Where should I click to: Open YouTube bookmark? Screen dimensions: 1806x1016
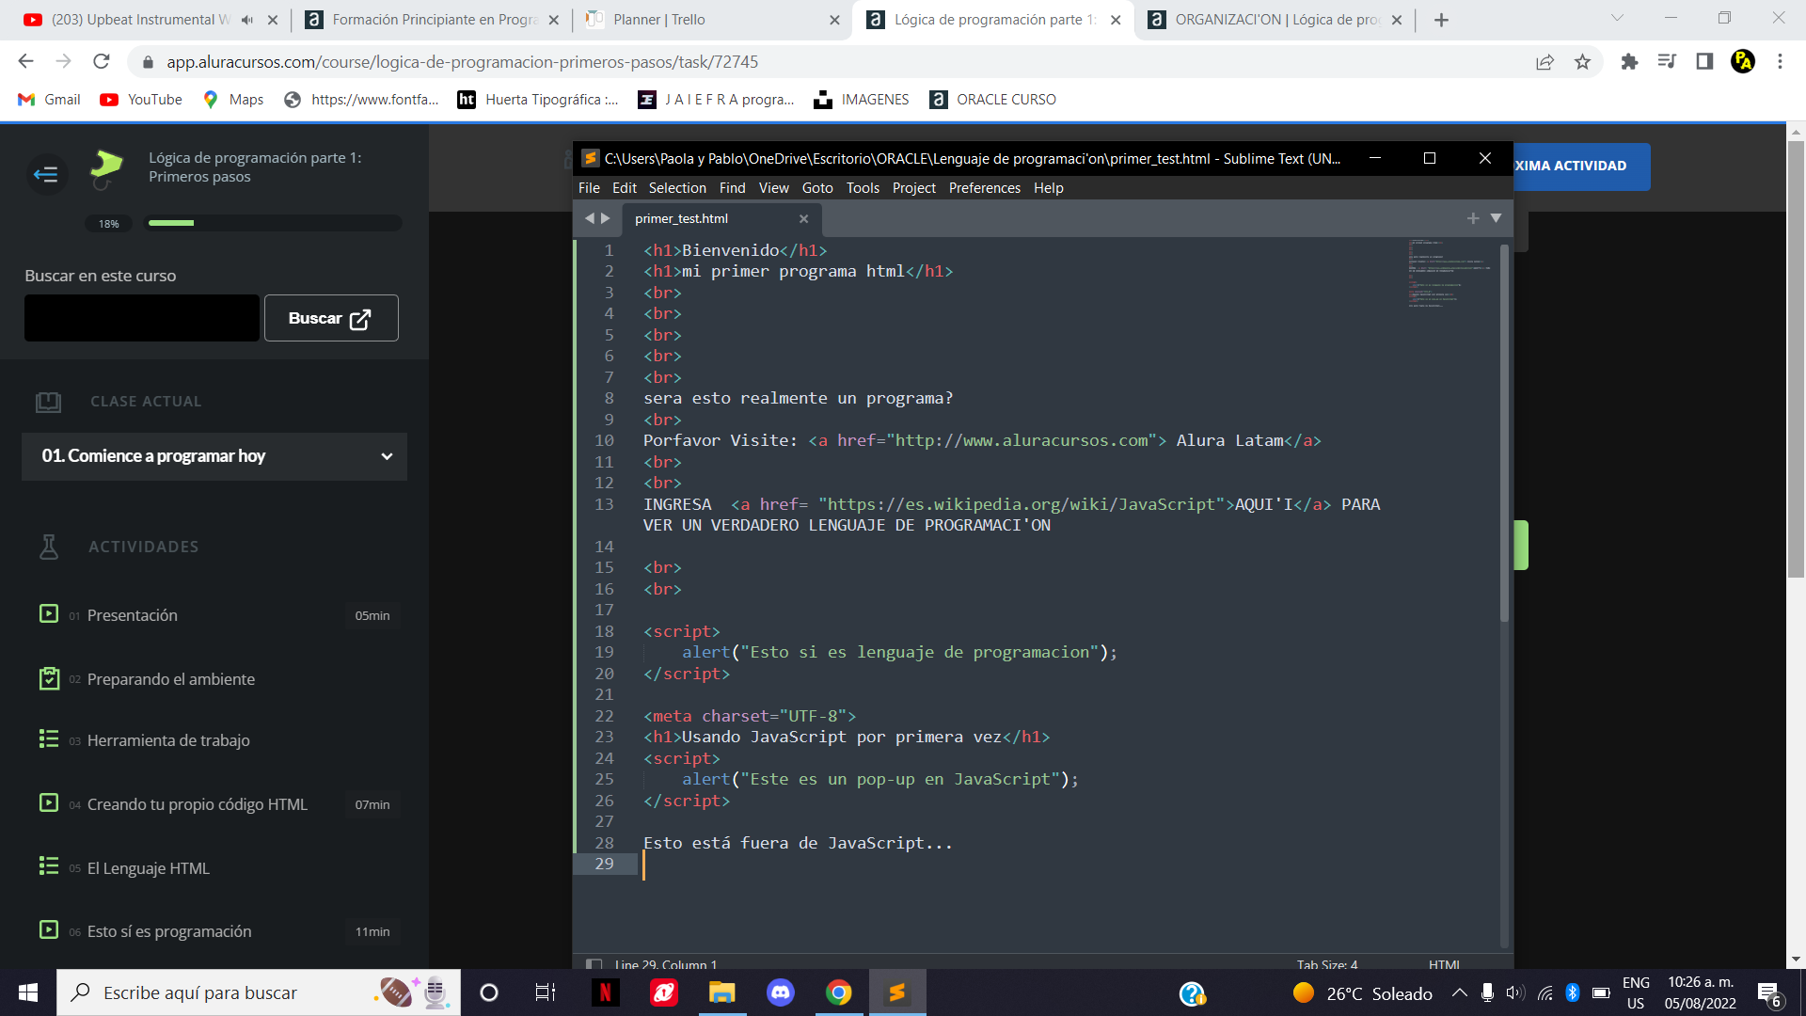point(141,100)
